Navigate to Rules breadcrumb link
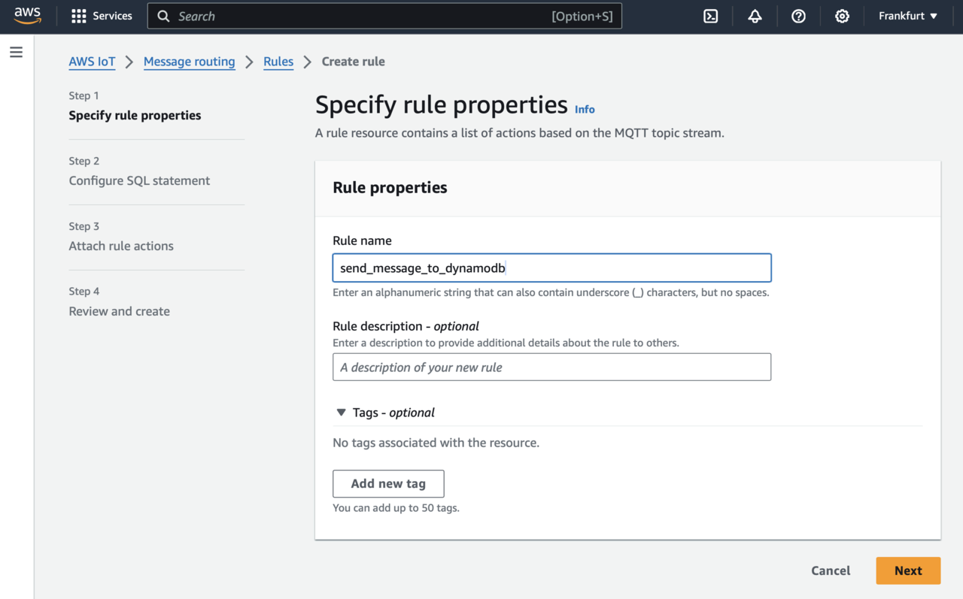963x599 pixels. coord(278,62)
